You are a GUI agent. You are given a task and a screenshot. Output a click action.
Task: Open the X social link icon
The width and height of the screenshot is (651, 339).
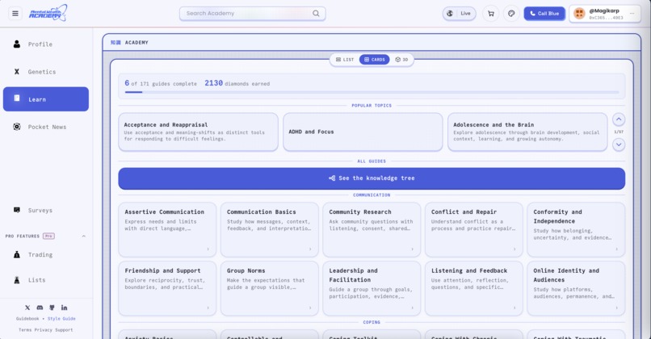tap(27, 308)
